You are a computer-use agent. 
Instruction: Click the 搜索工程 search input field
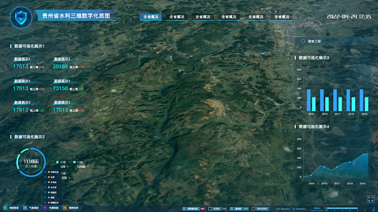point(333,41)
